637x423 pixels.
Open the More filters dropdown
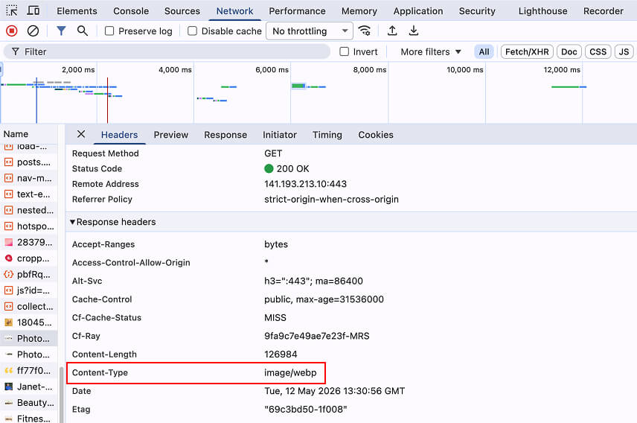(x=431, y=51)
